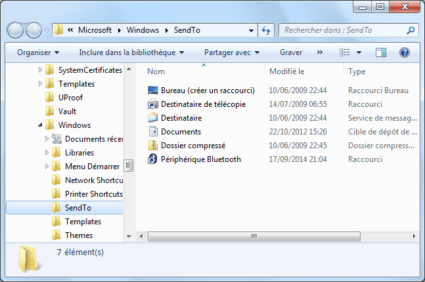Screen dimensions: 425x282
Task: Click the Libraries folder icon in tree
Action: [x=56, y=152]
